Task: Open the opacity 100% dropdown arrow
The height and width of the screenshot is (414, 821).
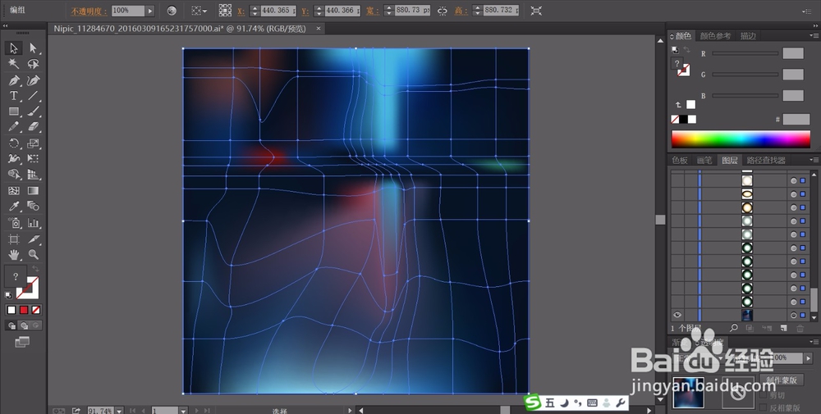Action: (x=150, y=11)
